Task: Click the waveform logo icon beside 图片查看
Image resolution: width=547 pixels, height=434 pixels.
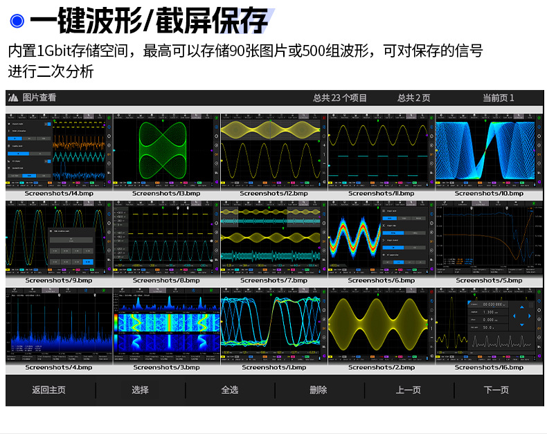Action: 13,98
